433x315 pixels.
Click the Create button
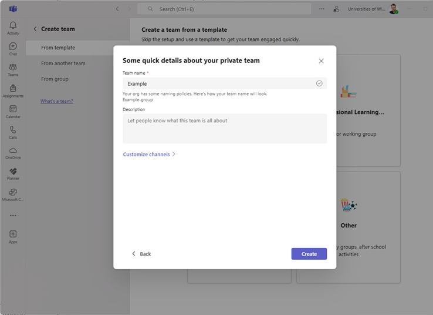[x=309, y=254]
